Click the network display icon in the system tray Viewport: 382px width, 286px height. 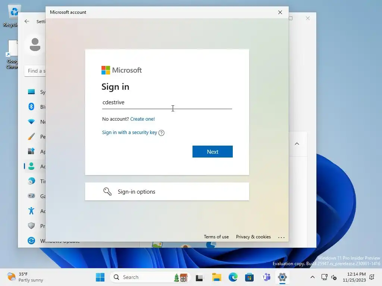pos(325,277)
